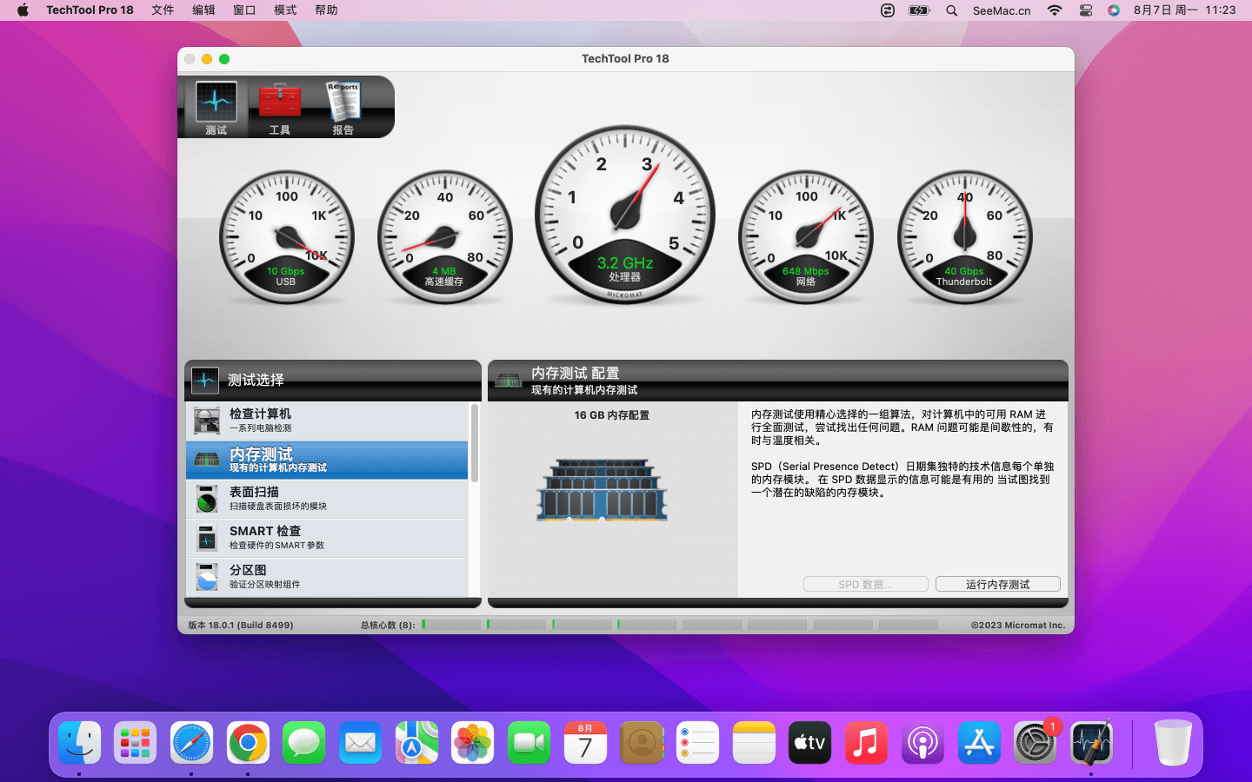Click the 检查计算机 test icon
This screenshot has height=782, width=1252.
[207, 421]
